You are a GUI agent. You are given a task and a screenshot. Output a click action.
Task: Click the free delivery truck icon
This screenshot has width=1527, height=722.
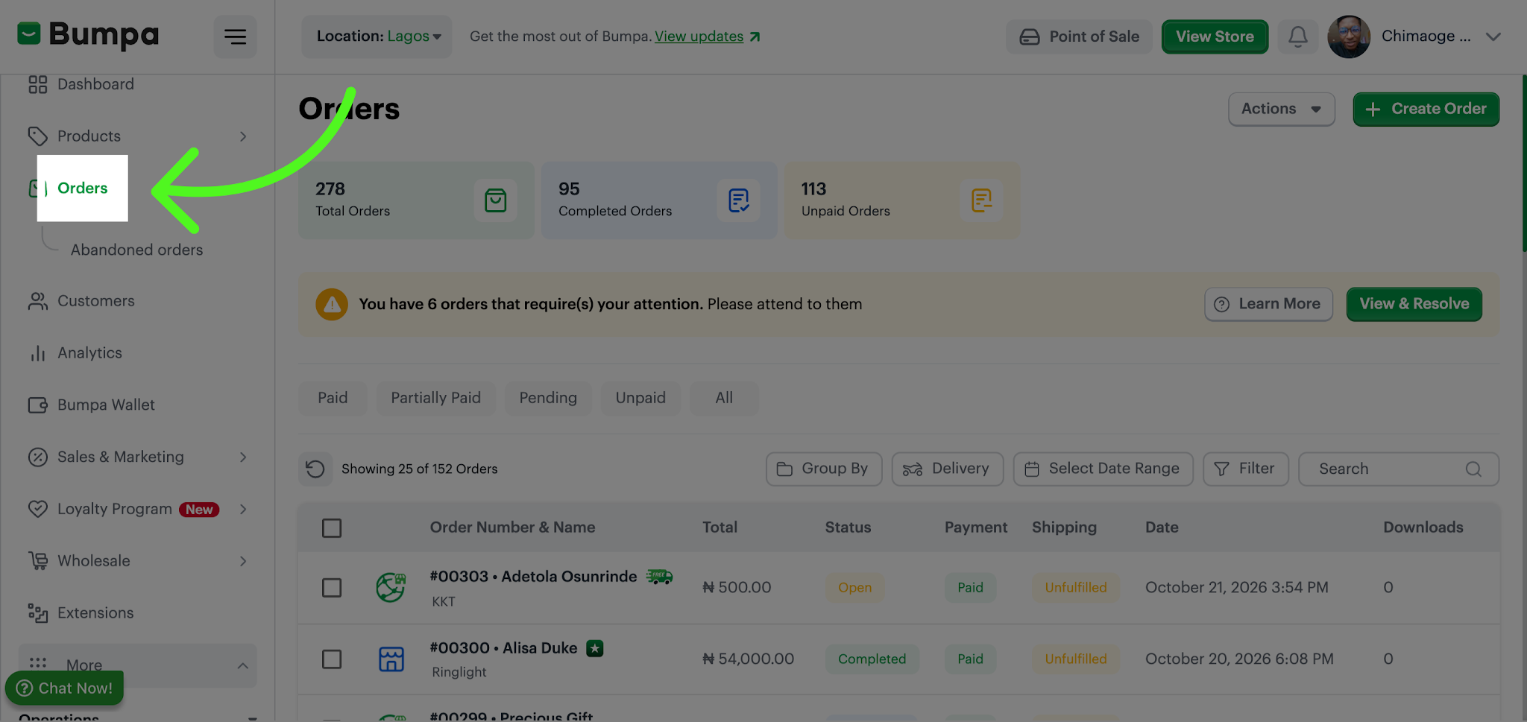tap(659, 576)
